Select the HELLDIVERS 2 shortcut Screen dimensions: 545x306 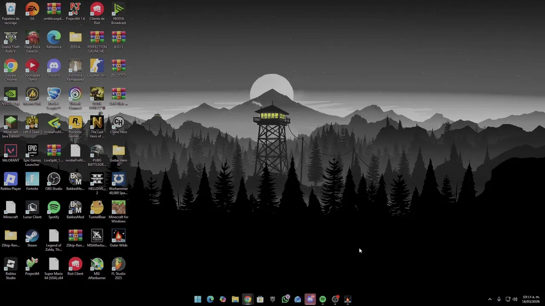point(97,184)
